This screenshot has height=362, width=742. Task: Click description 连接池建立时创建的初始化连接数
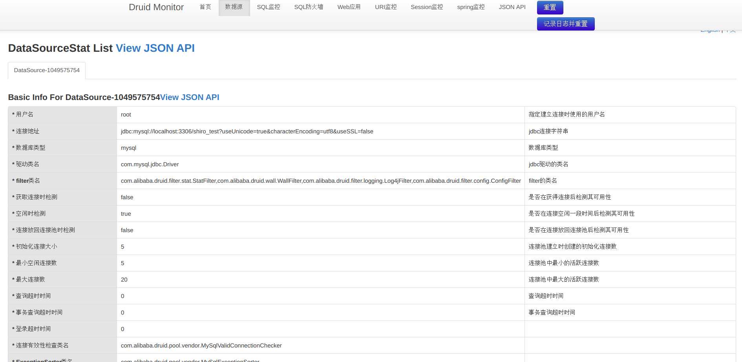point(572,247)
